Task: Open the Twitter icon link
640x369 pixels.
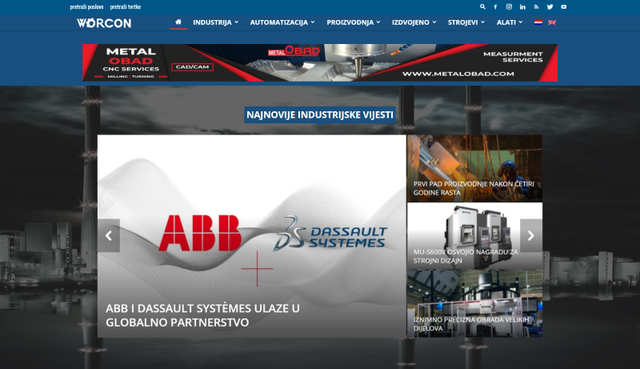Action: point(550,6)
